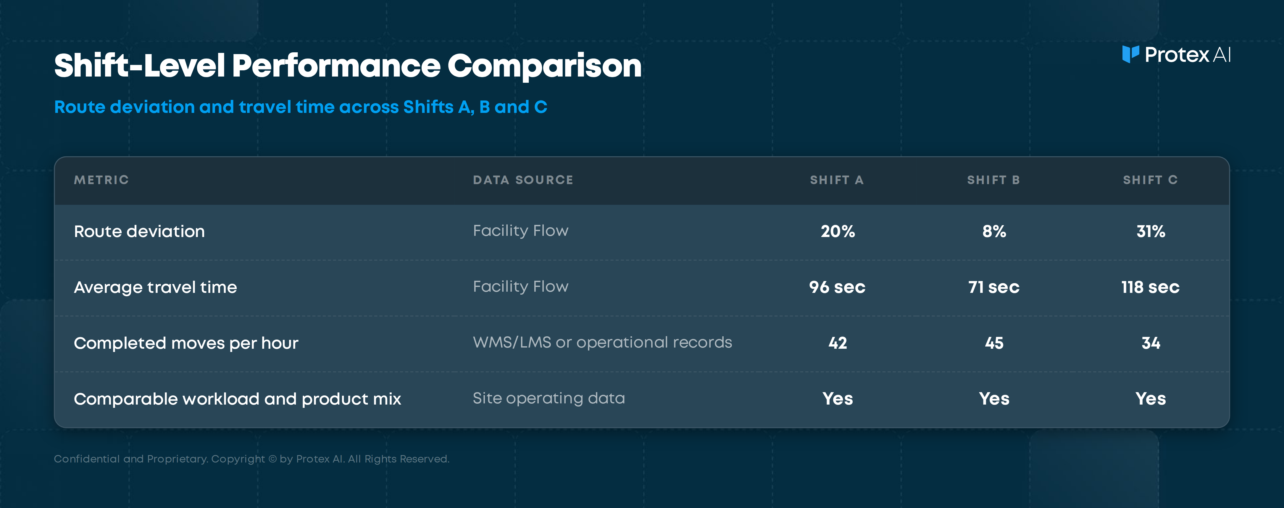This screenshot has width=1284, height=508.
Task: Click the Average travel time row label
Action: 155,287
